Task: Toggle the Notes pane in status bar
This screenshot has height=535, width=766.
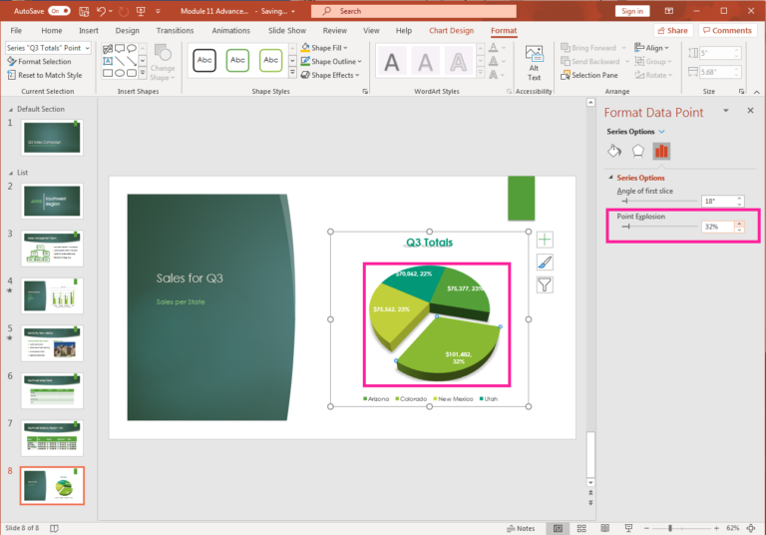Action: 521,527
